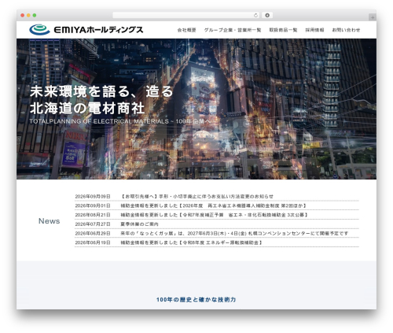
Task: Click the green maximize window button
Action: [x=35, y=16]
